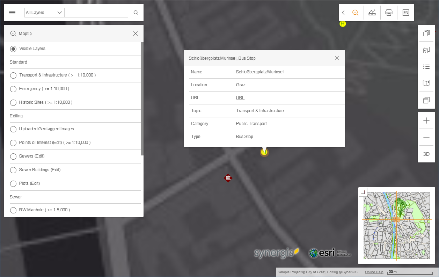Open the All Layers dropdown
This screenshot has width=439, height=277.
pos(44,12)
